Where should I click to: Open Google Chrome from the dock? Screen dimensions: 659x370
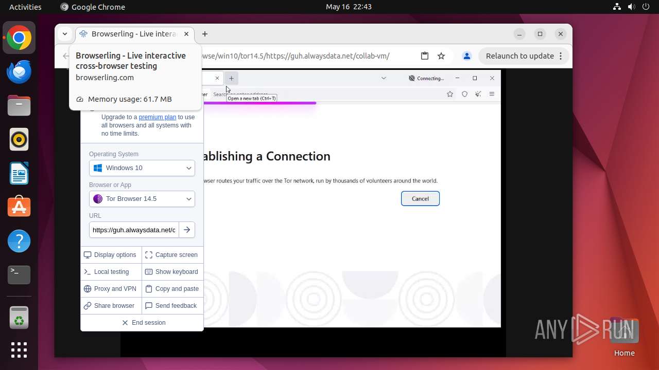point(19,38)
